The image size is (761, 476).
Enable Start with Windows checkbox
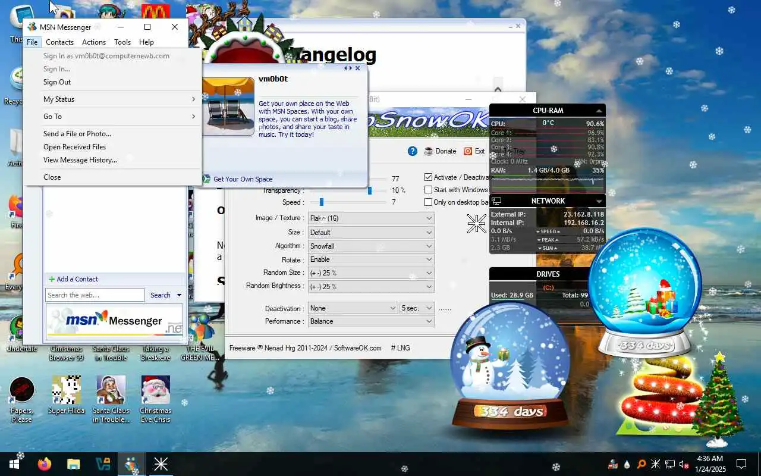pos(429,190)
